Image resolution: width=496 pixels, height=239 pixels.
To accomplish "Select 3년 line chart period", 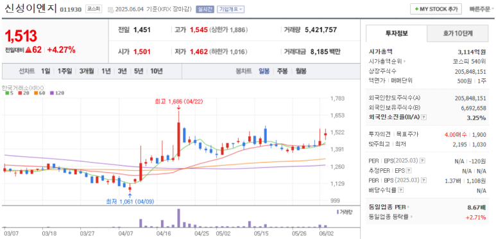I will (122, 71).
